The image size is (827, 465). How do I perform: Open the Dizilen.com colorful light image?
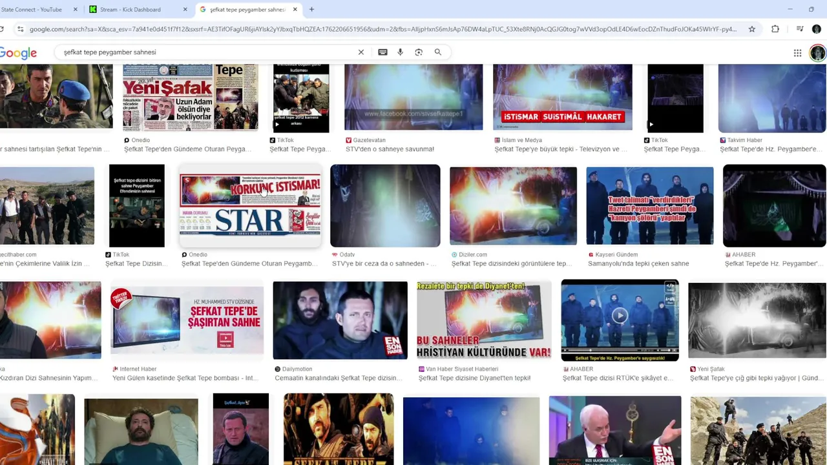[x=513, y=206]
